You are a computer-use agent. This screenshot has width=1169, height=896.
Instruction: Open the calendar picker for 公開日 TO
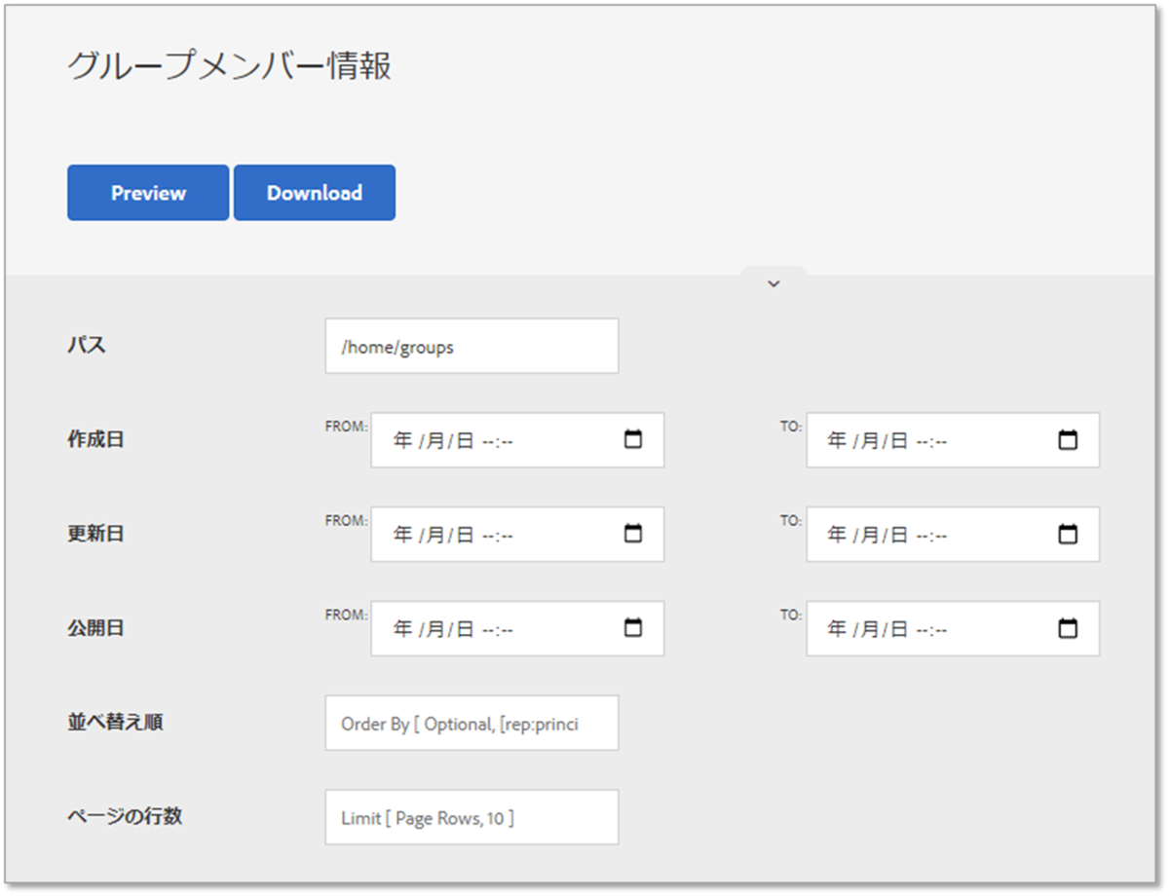click(x=1070, y=628)
